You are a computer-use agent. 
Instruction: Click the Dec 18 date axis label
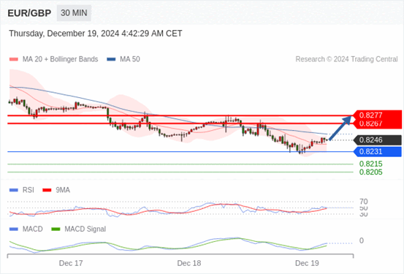point(189,263)
